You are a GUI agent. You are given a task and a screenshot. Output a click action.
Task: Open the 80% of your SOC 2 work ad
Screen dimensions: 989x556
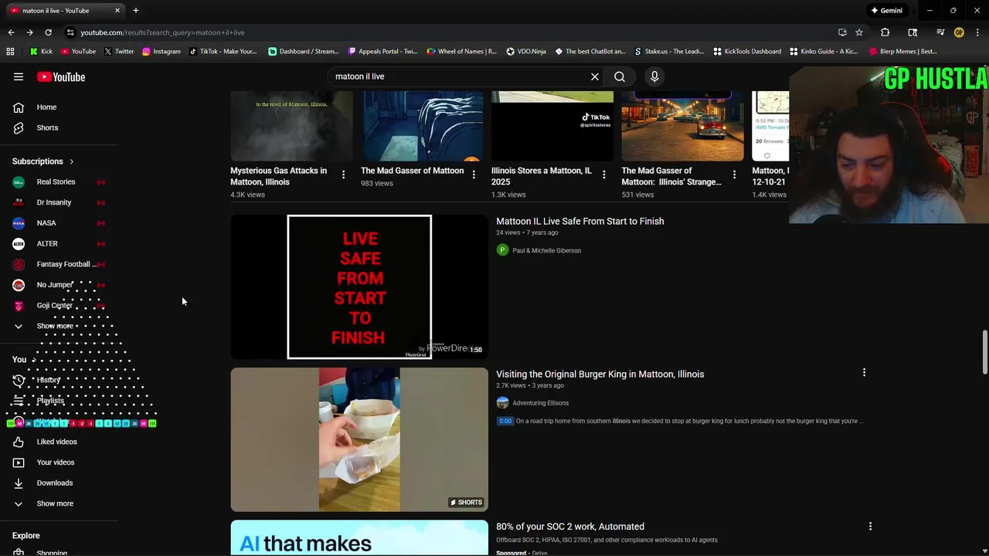570,527
